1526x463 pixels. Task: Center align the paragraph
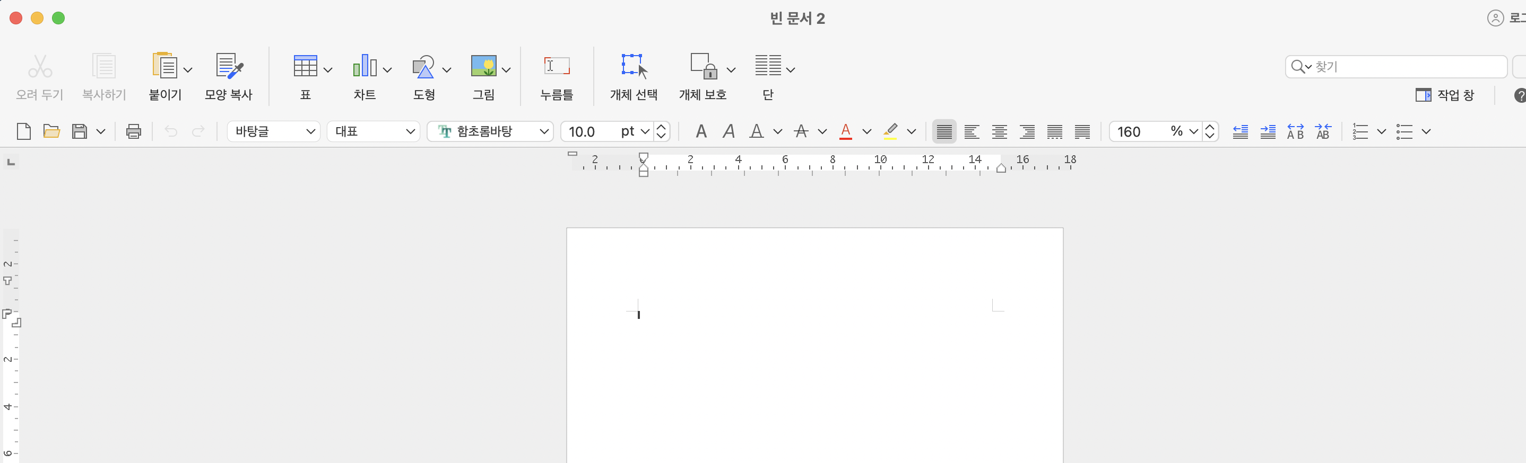click(x=1000, y=131)
